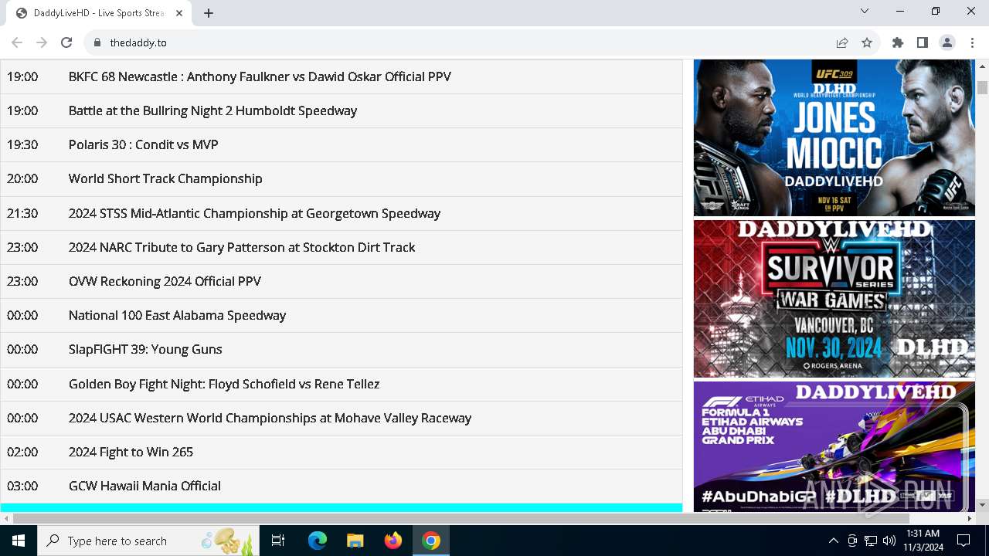Image resolution: width=989 pixels, height=556 pixels.
Task: Click the thedaddy.to address bar
Action: 464,42
